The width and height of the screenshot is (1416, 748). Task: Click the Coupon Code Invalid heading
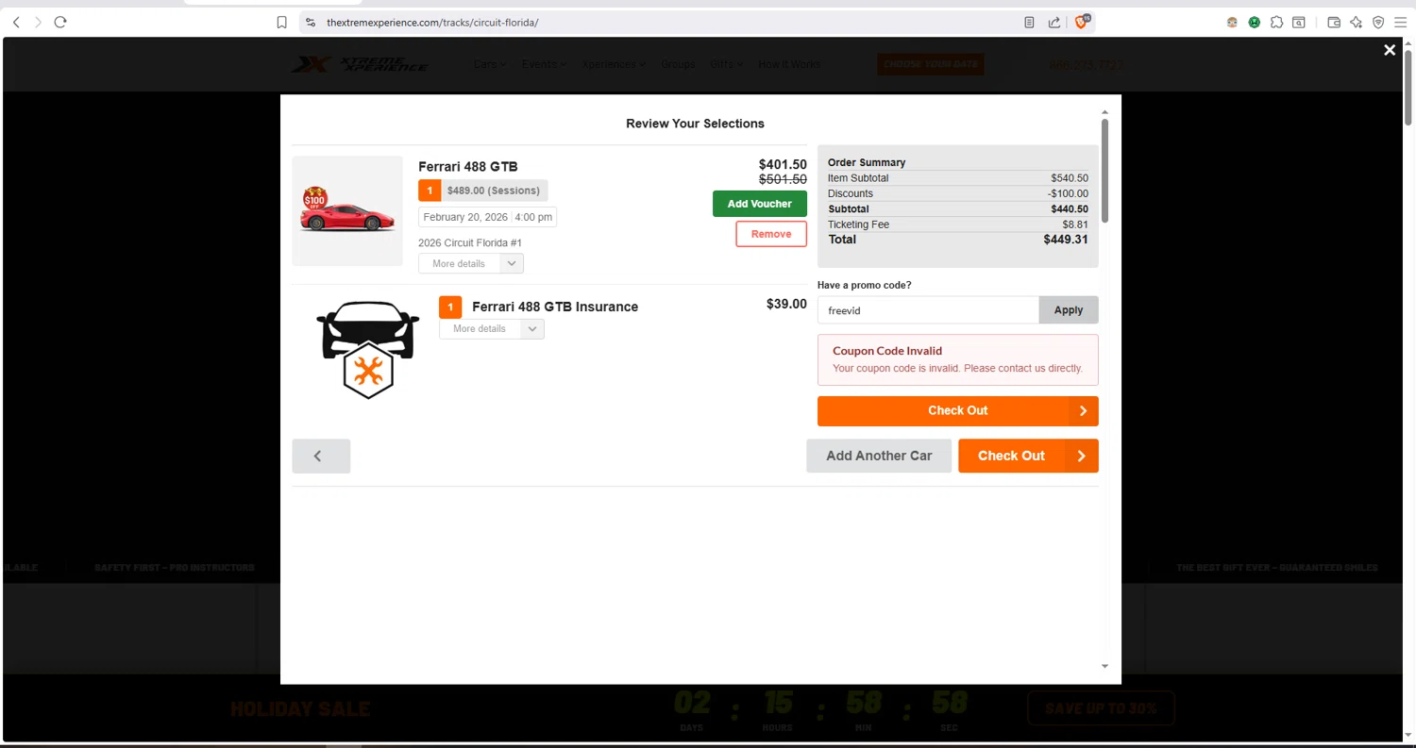point(887,351)
